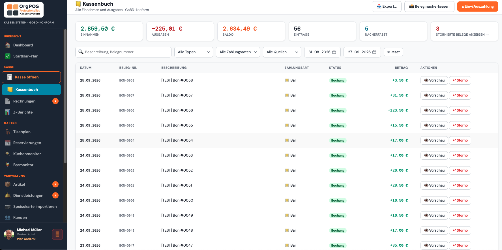Click the Rechnungen document icon
Image resolution: width=502 pixels, height=250 pixels.
tap(8, 101)
